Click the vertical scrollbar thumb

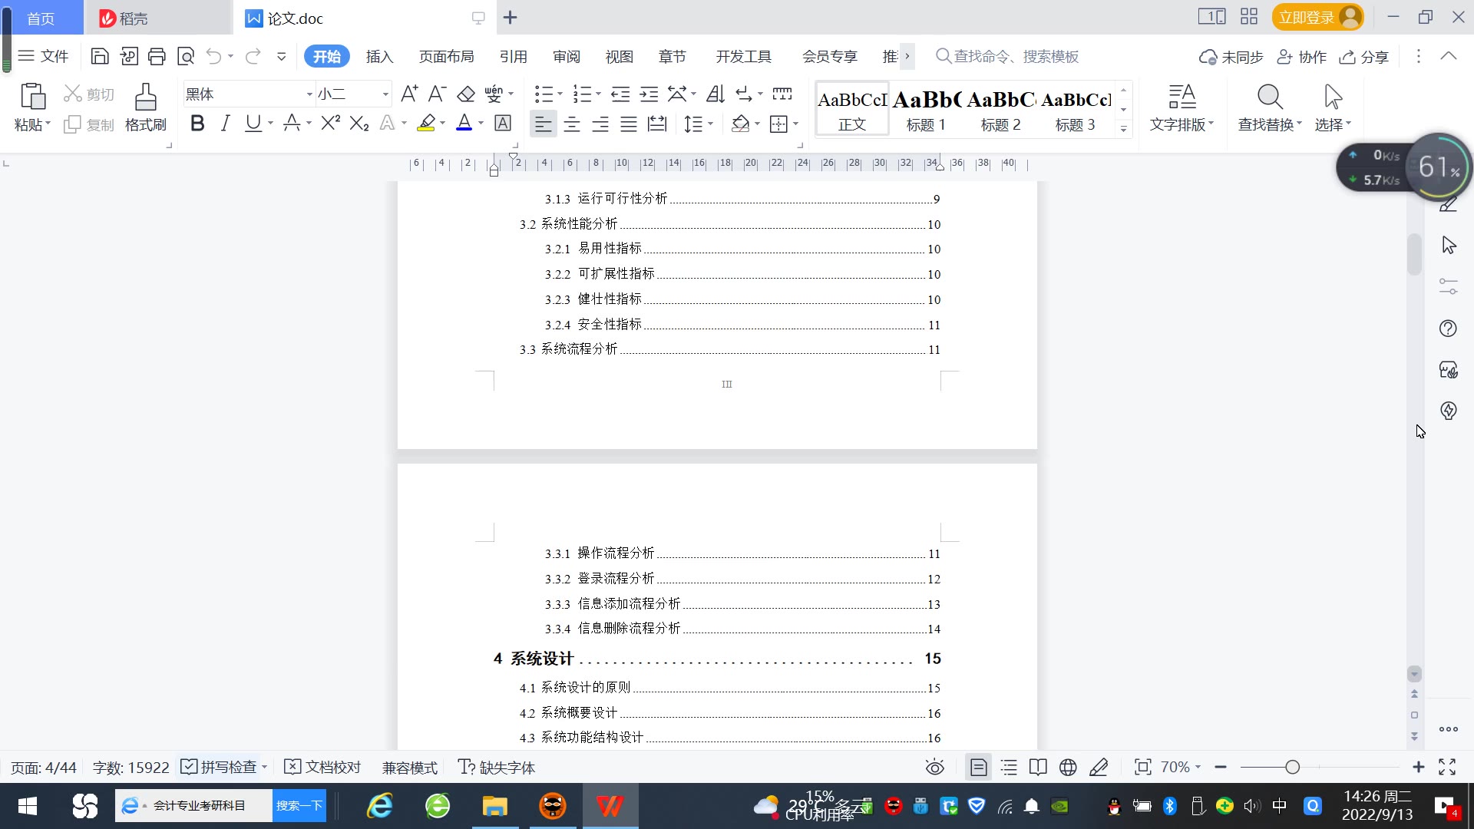[x=1414, y=254]
